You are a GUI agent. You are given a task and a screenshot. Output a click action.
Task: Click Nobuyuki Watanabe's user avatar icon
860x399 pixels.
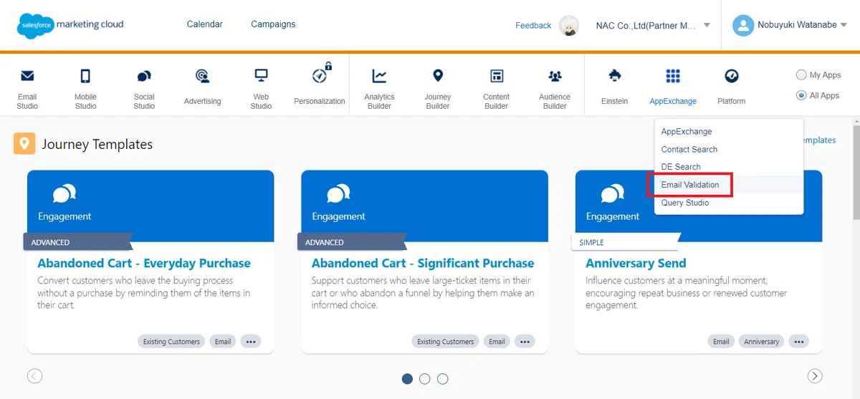(x=743, y=26)
